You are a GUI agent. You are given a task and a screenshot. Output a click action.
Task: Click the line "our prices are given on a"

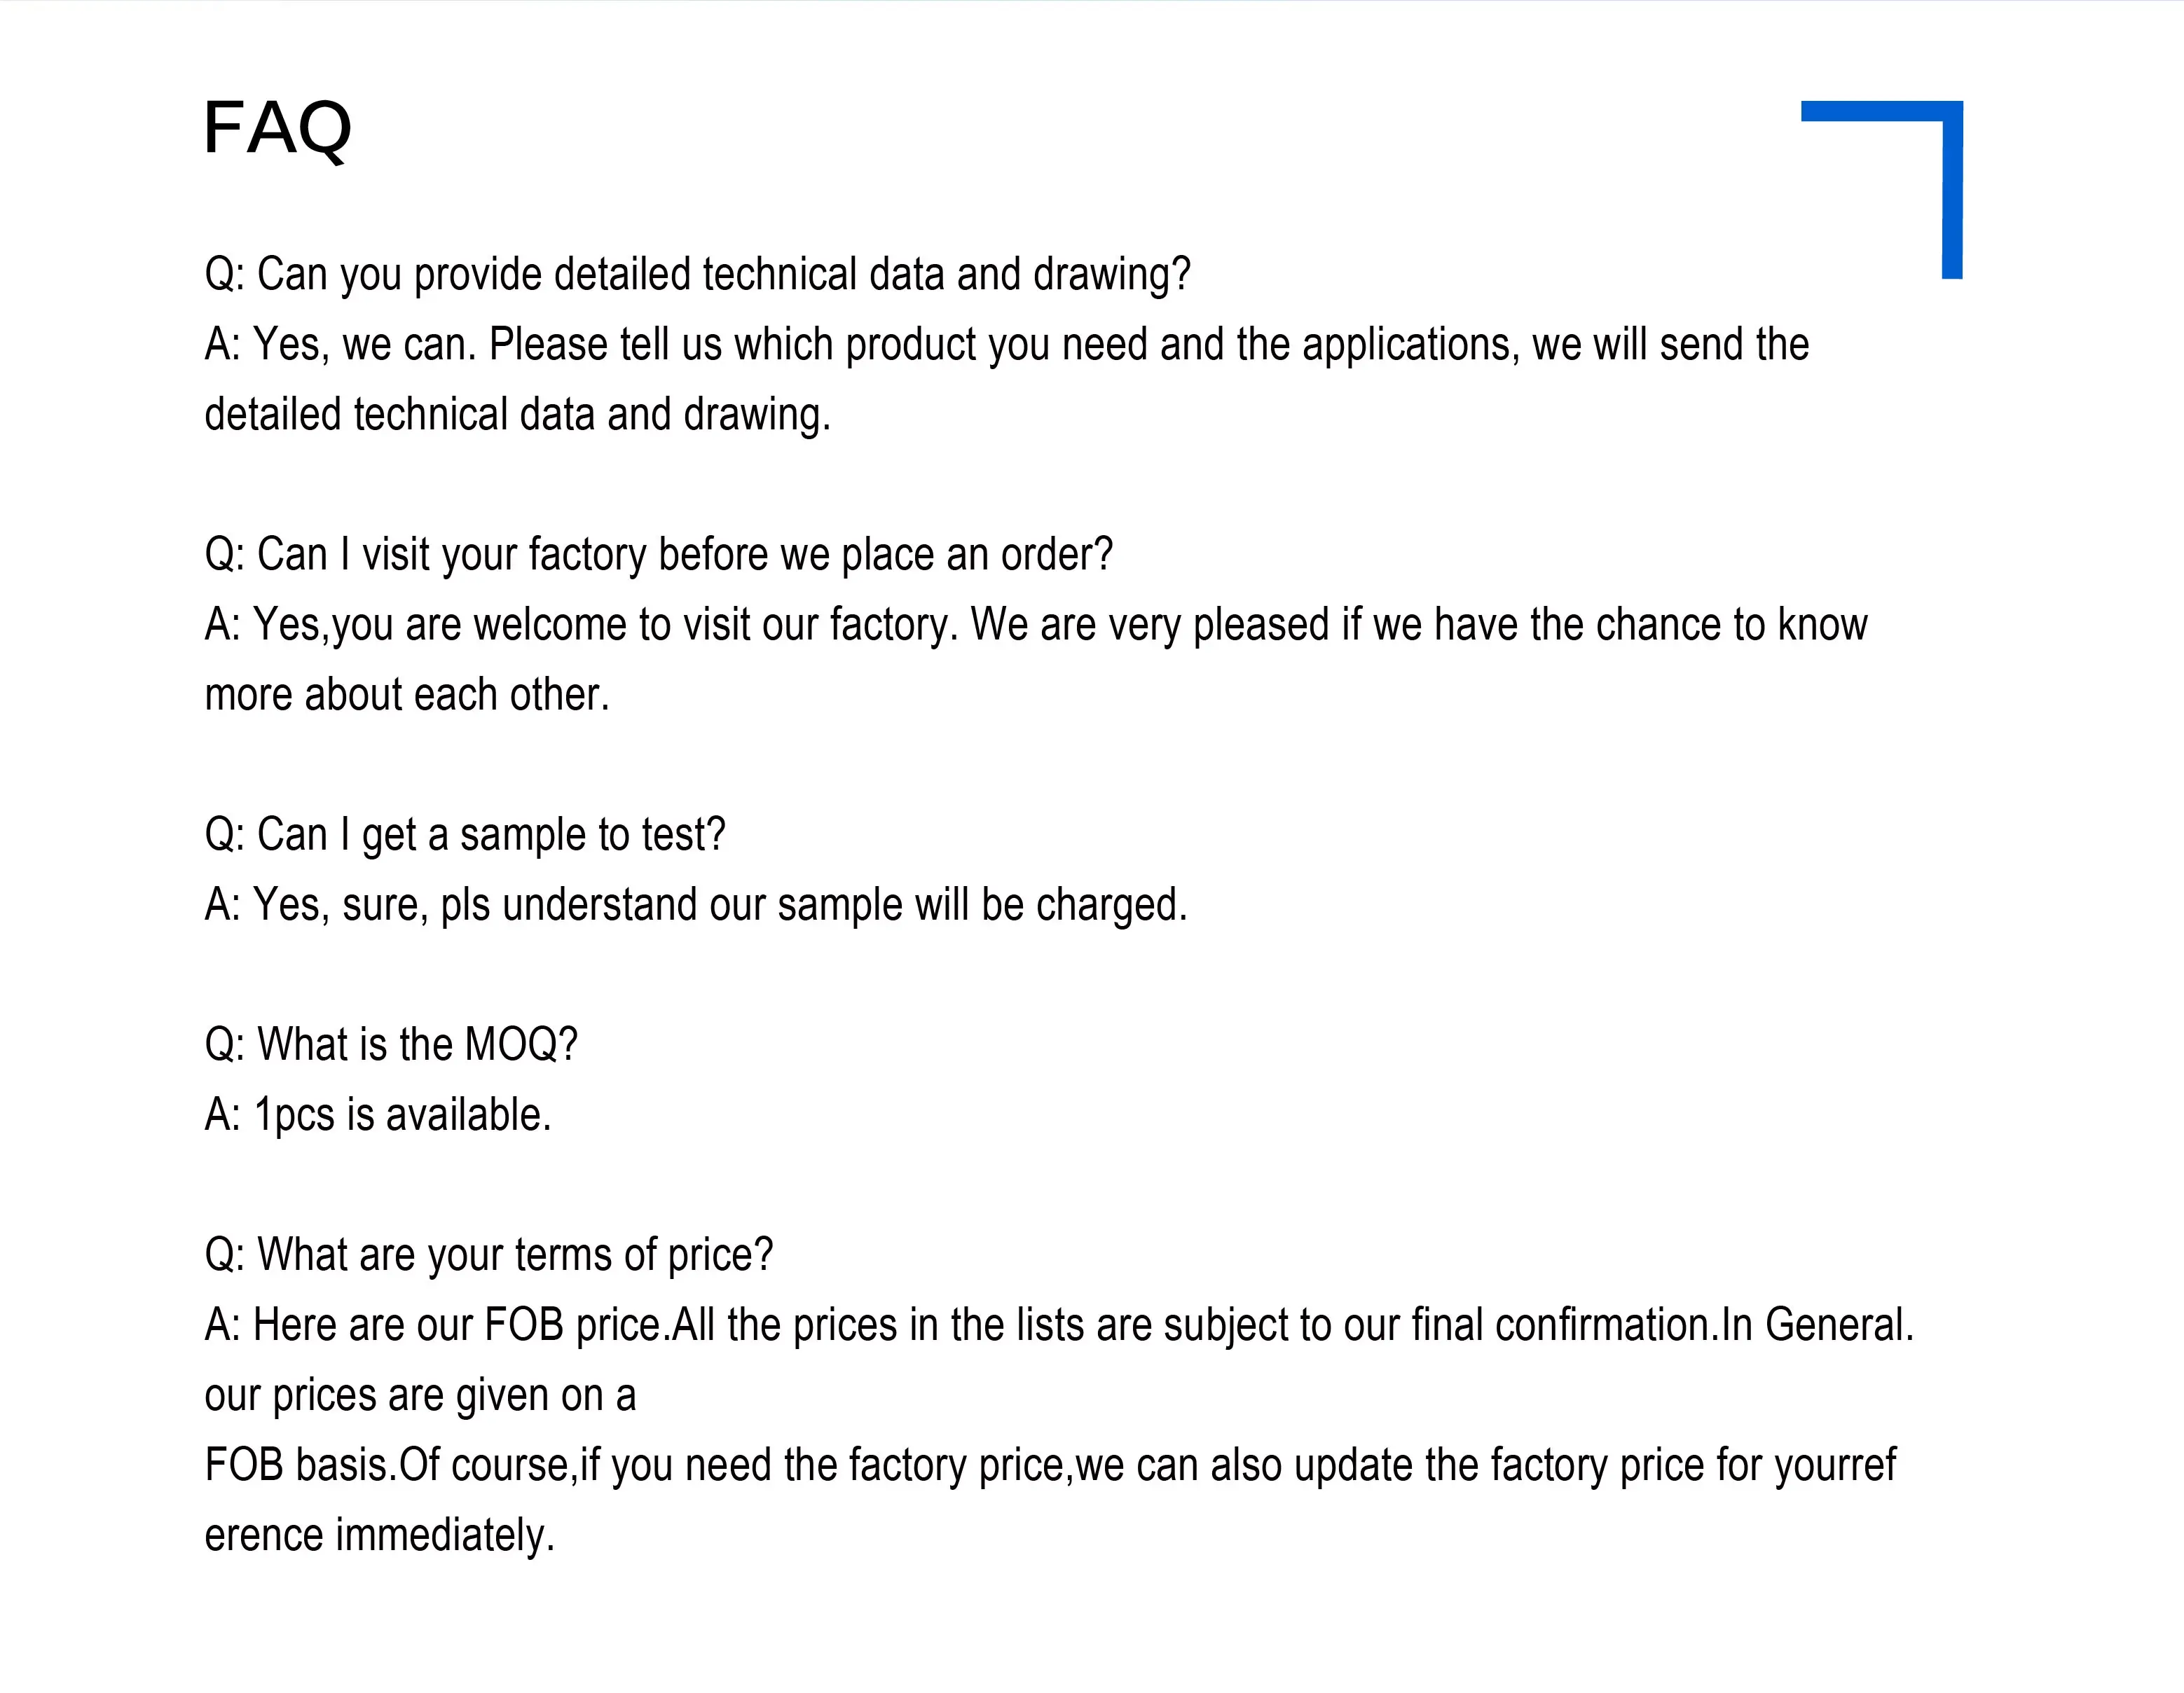pos(420,1395)
